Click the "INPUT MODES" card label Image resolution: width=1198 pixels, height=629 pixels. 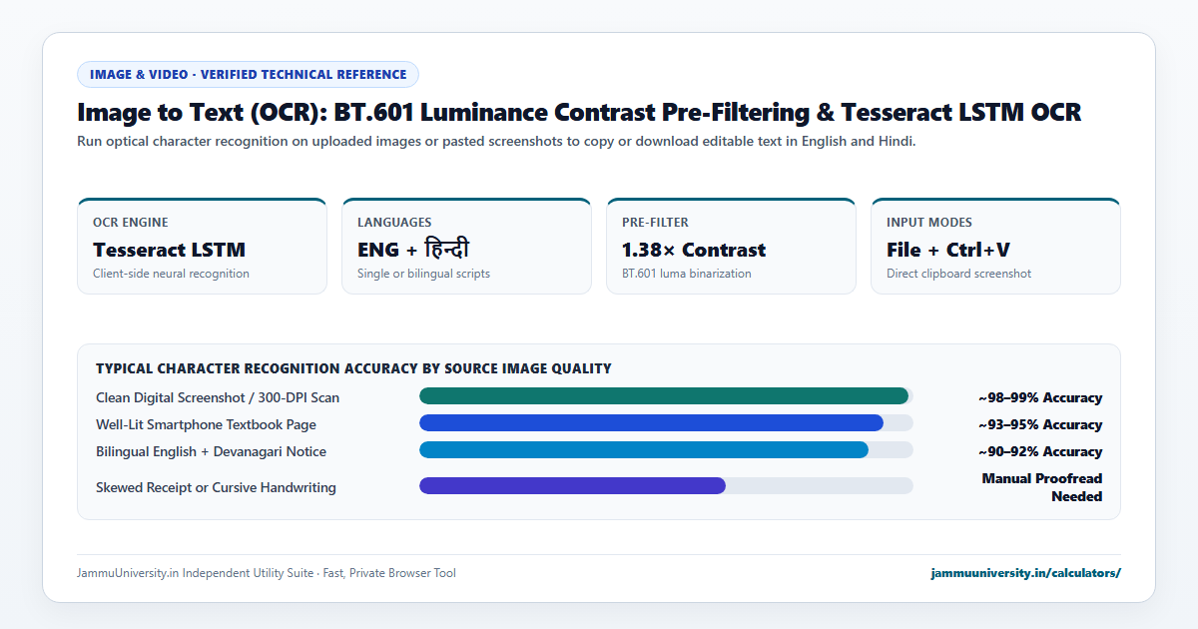click(x=928, y=223)
